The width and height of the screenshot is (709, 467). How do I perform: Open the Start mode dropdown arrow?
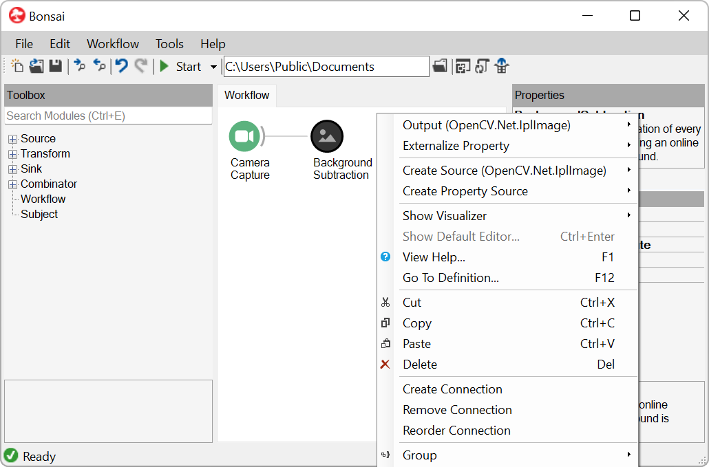click(213, 67)
